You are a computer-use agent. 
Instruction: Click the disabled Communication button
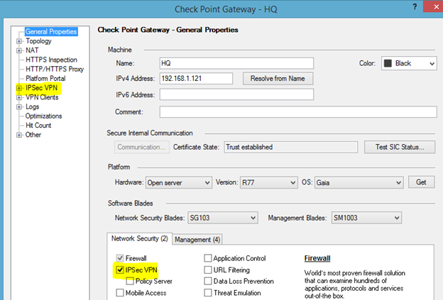click(142, 147)
